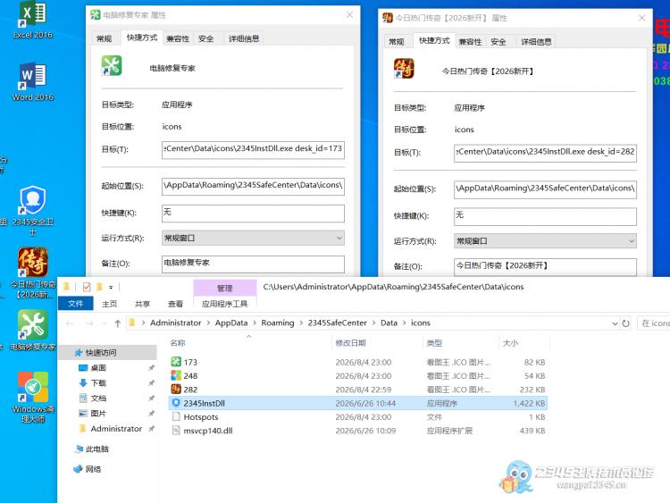670x503 pixels.
Task: Expand the chevron after Roaming in the breadcrumb
Action: point(301,323)
